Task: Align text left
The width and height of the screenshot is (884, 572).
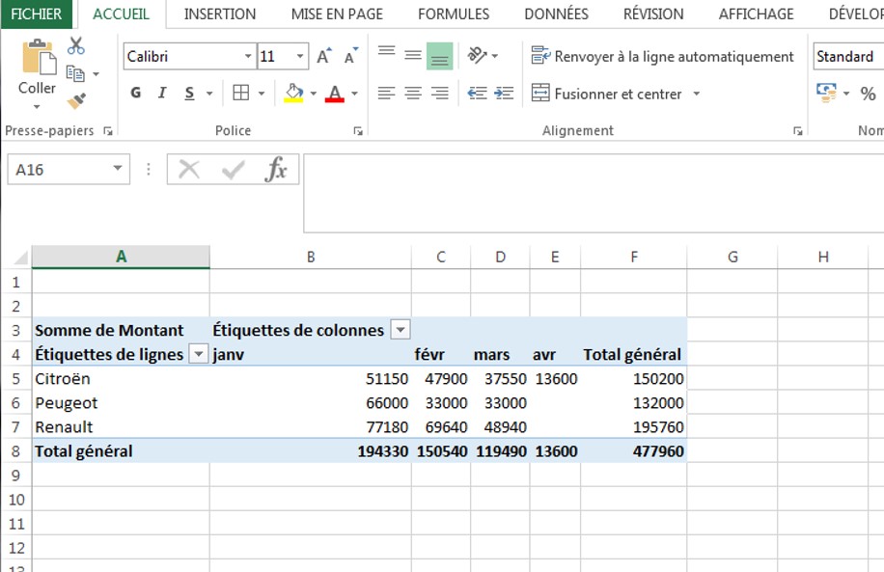Action: (x=386, y=93)
